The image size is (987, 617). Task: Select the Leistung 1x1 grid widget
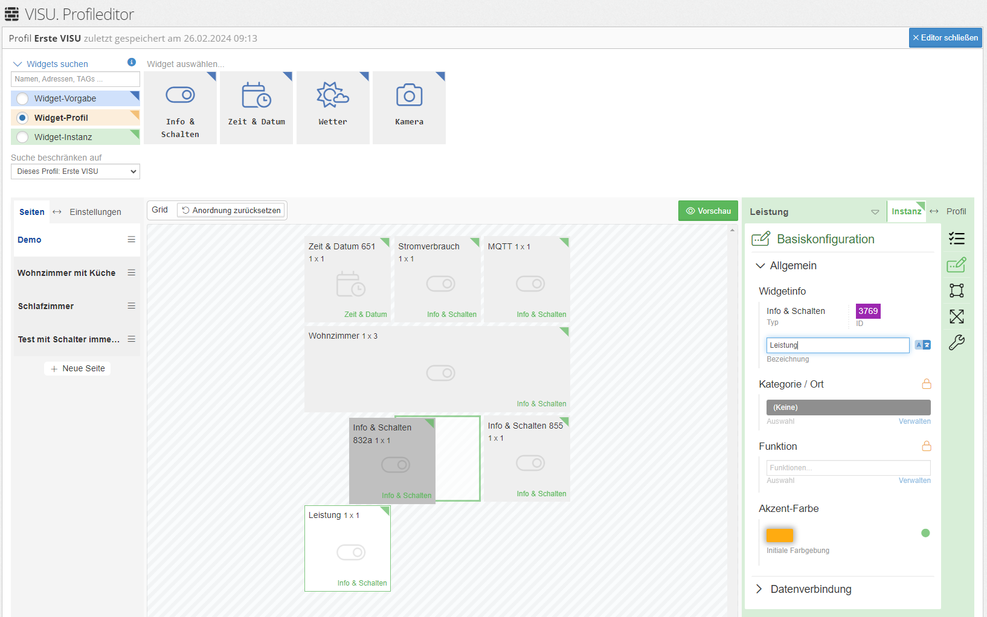point(348,548)
